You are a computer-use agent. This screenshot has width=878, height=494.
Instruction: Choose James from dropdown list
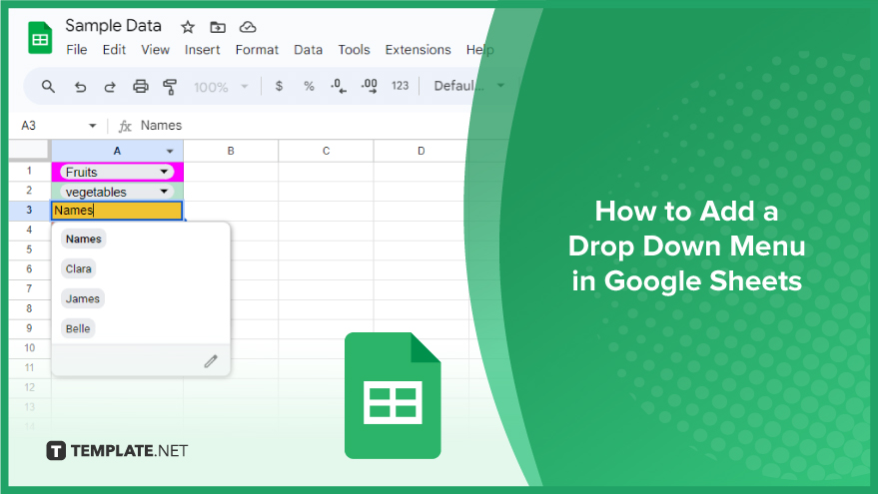(x=82, y=298)
